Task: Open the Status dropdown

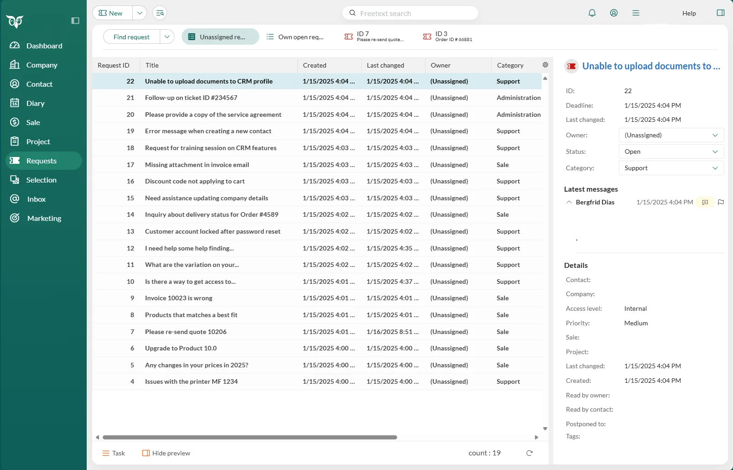Action: coord(671,151)
